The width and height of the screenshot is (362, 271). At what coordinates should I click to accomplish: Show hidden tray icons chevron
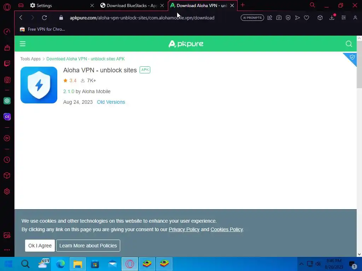click(302, 264)
